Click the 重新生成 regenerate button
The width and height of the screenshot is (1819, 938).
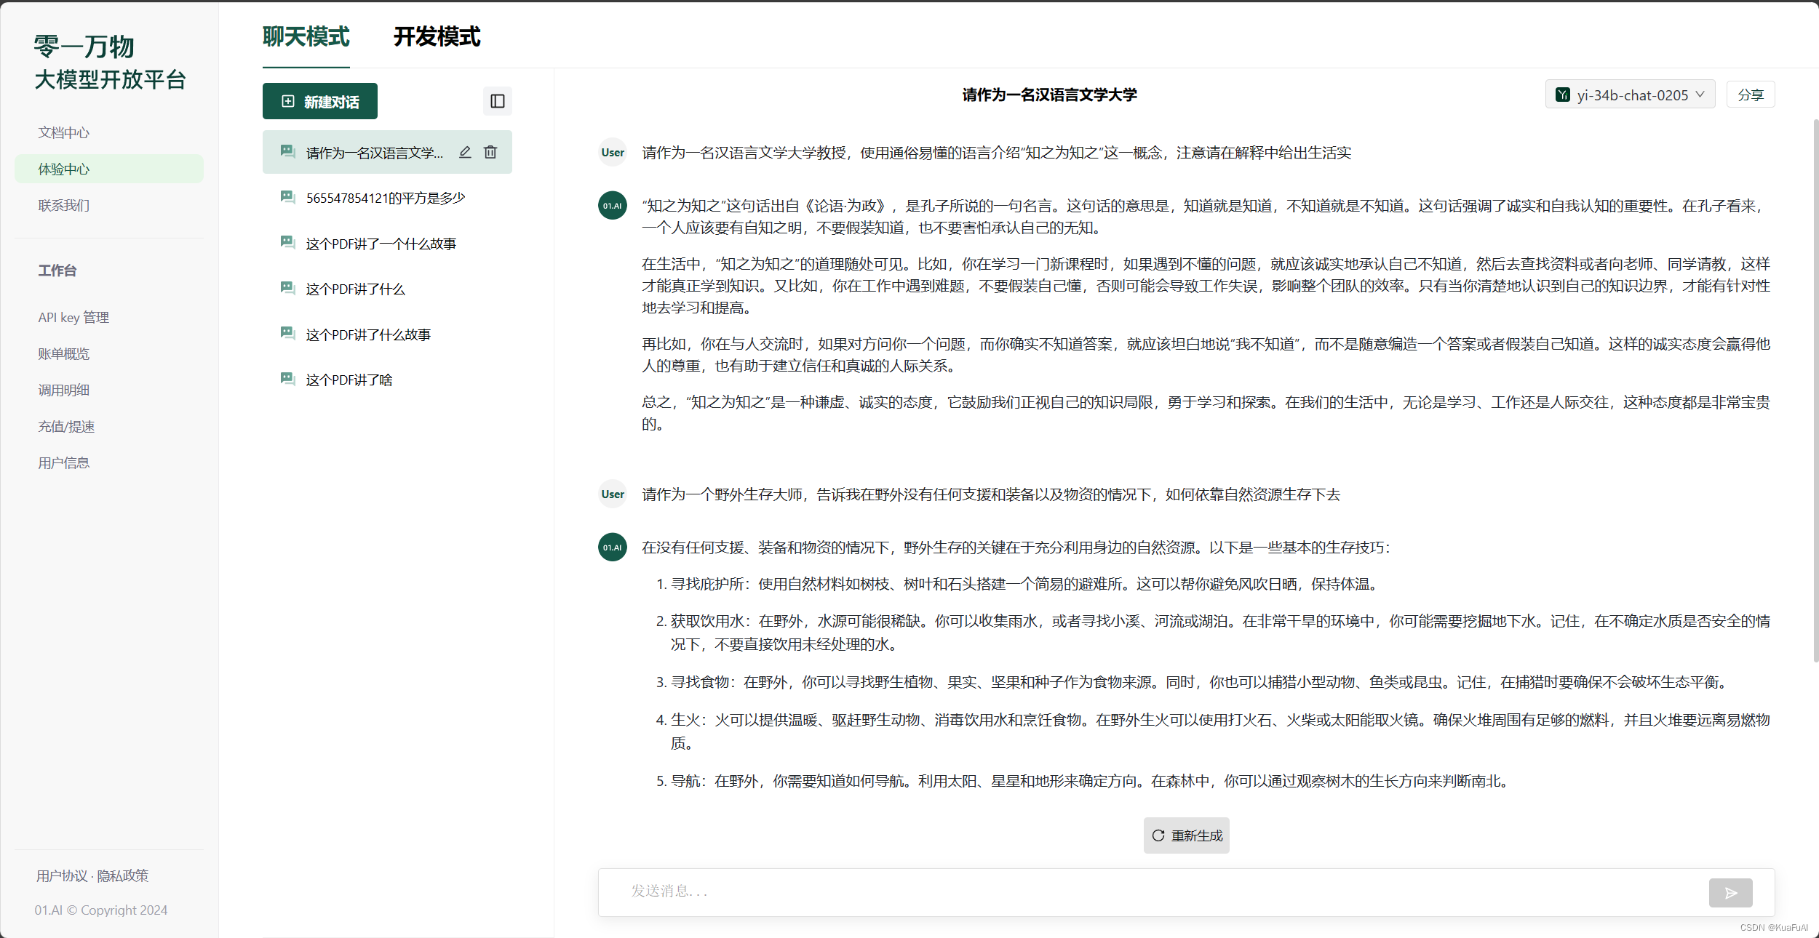point(1186,835)
